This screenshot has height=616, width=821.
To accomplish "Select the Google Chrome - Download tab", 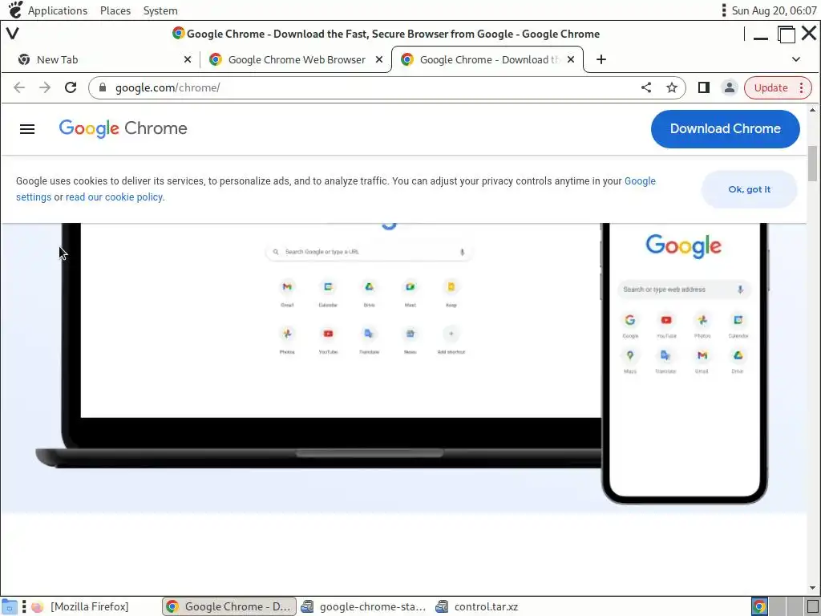I will click(487, 59).
